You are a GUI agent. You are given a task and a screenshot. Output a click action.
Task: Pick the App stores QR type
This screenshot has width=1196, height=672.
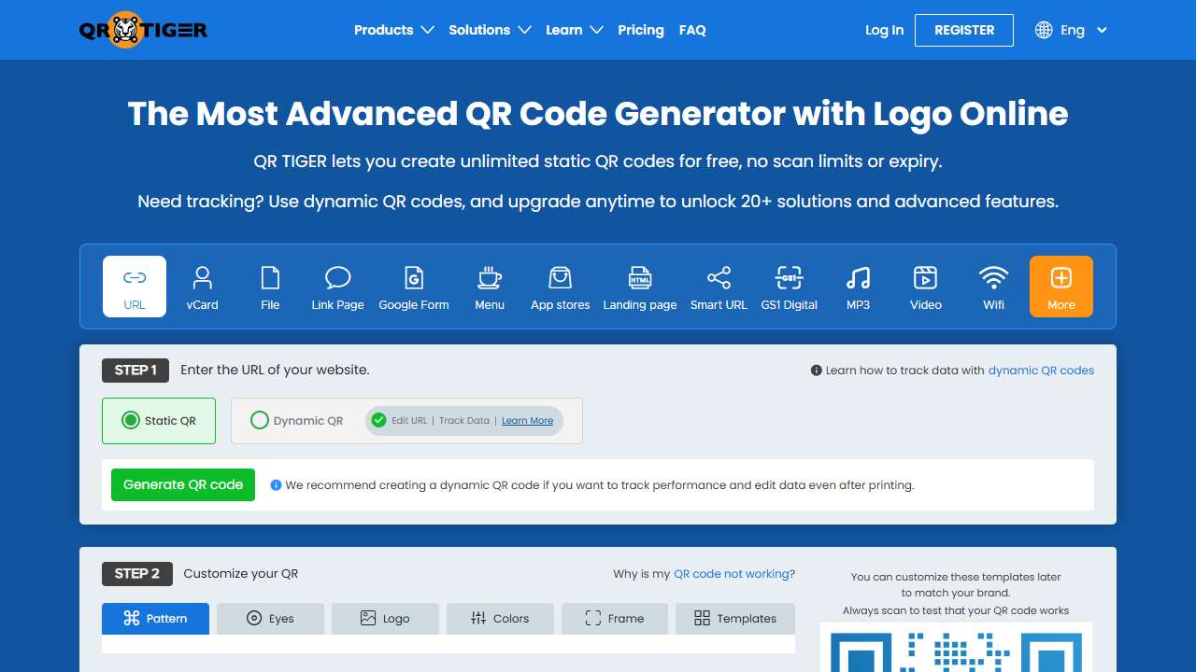click(x=560, y=287)
